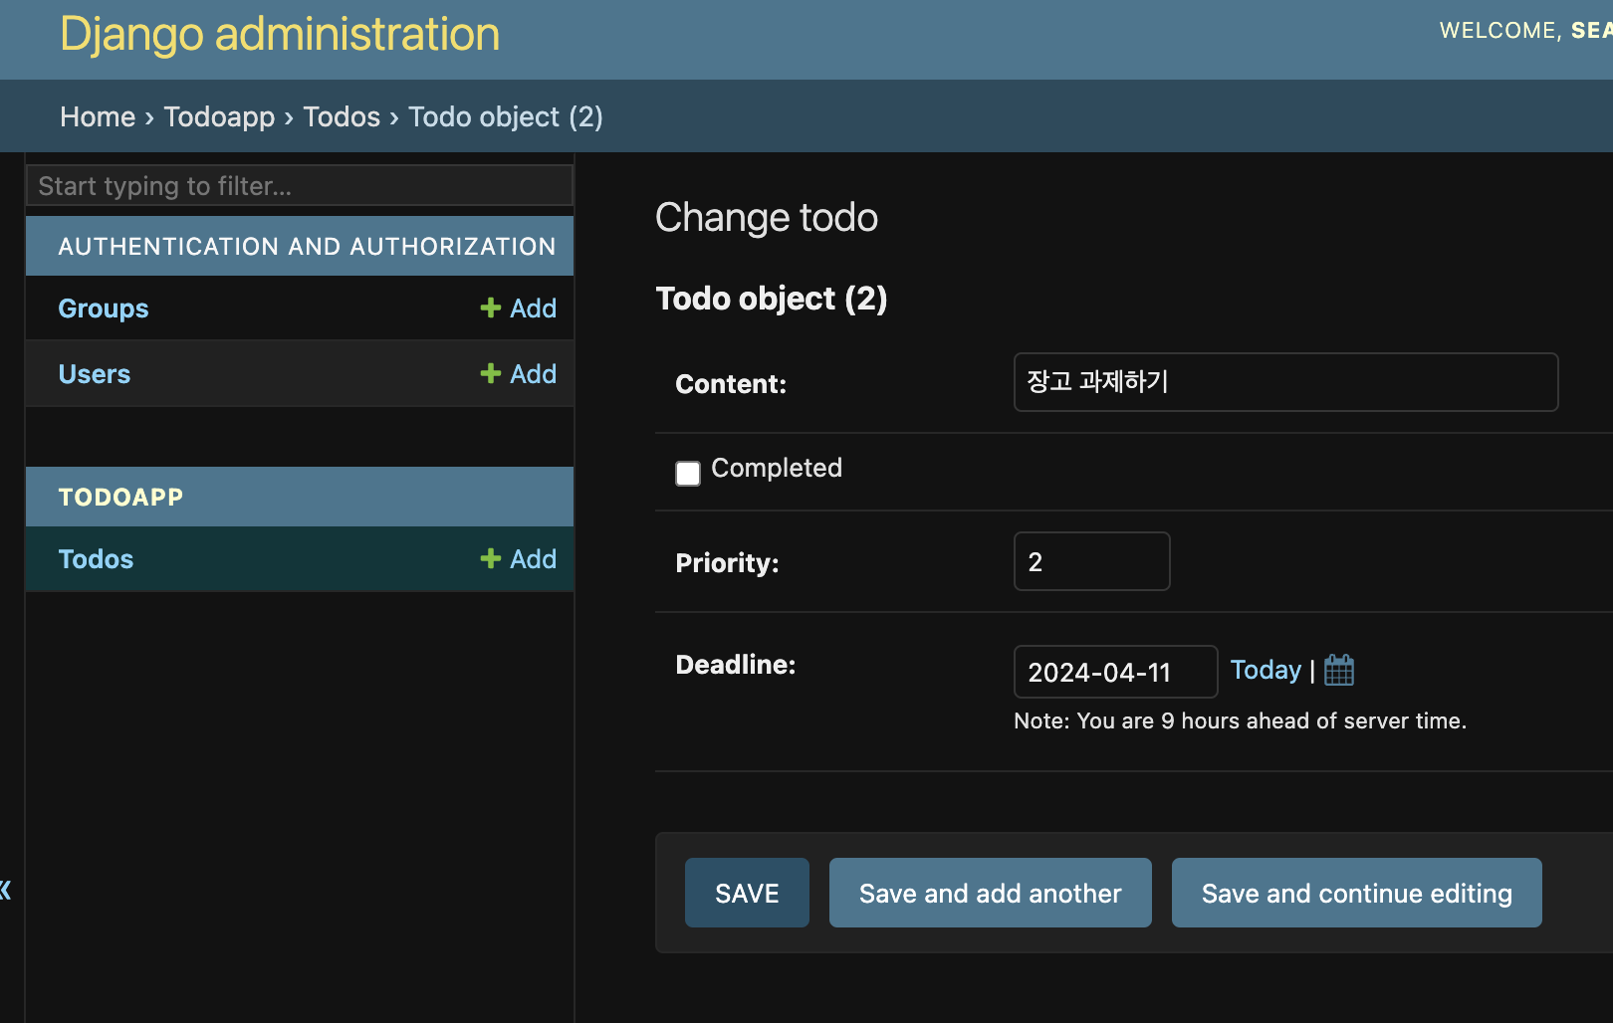Set Deadline using the Today link
This screenshot has width=1613, height=1023.
pos(1266,670)
